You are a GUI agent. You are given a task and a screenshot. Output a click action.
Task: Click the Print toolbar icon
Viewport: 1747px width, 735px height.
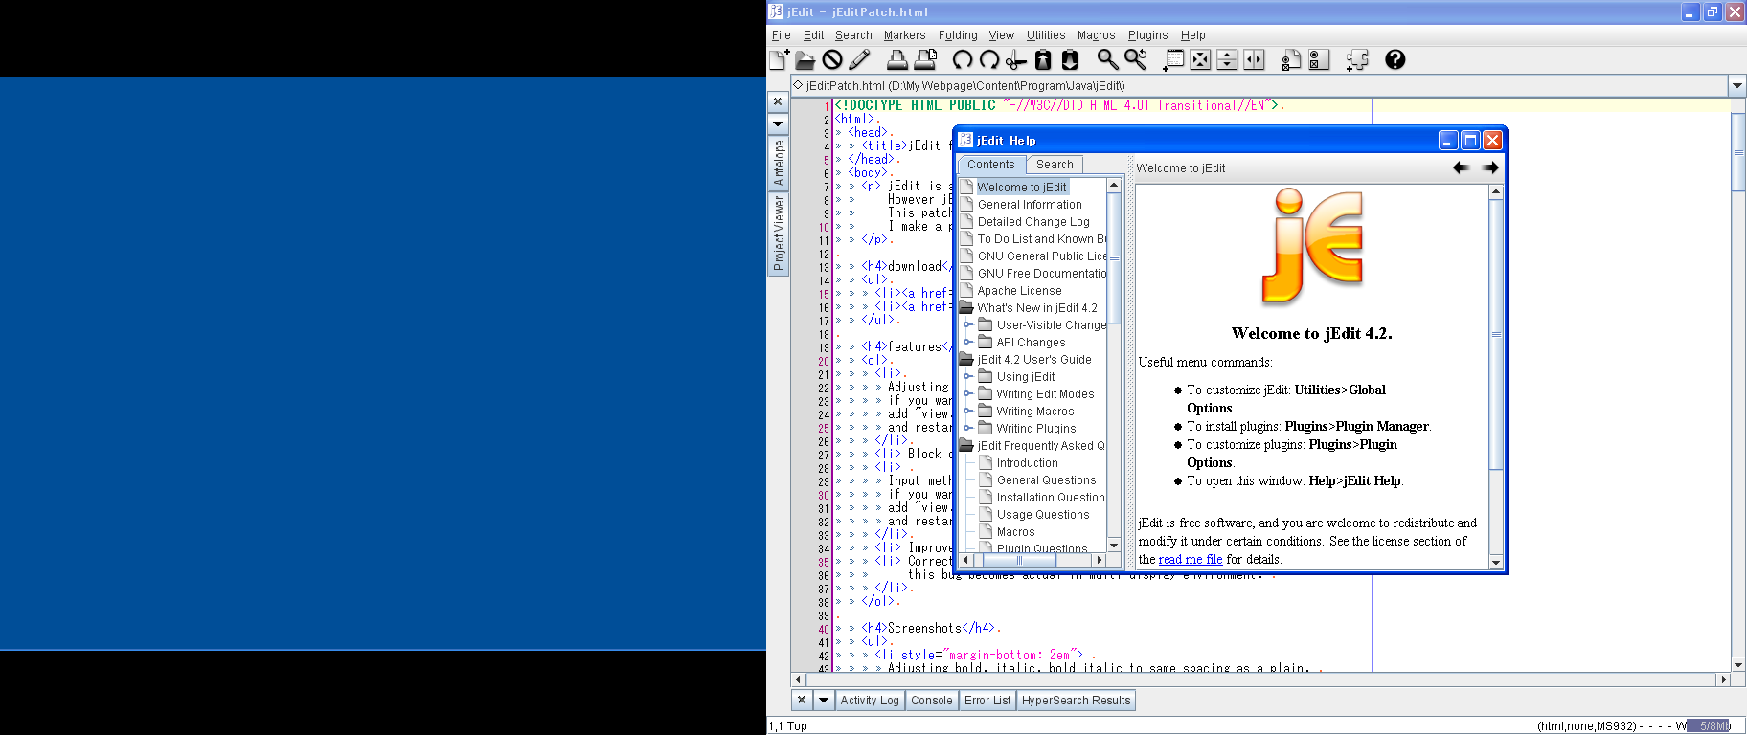[x=897, y=59]
